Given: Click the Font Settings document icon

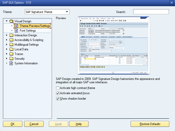Looking at the screenshot, I should point(16,31).
